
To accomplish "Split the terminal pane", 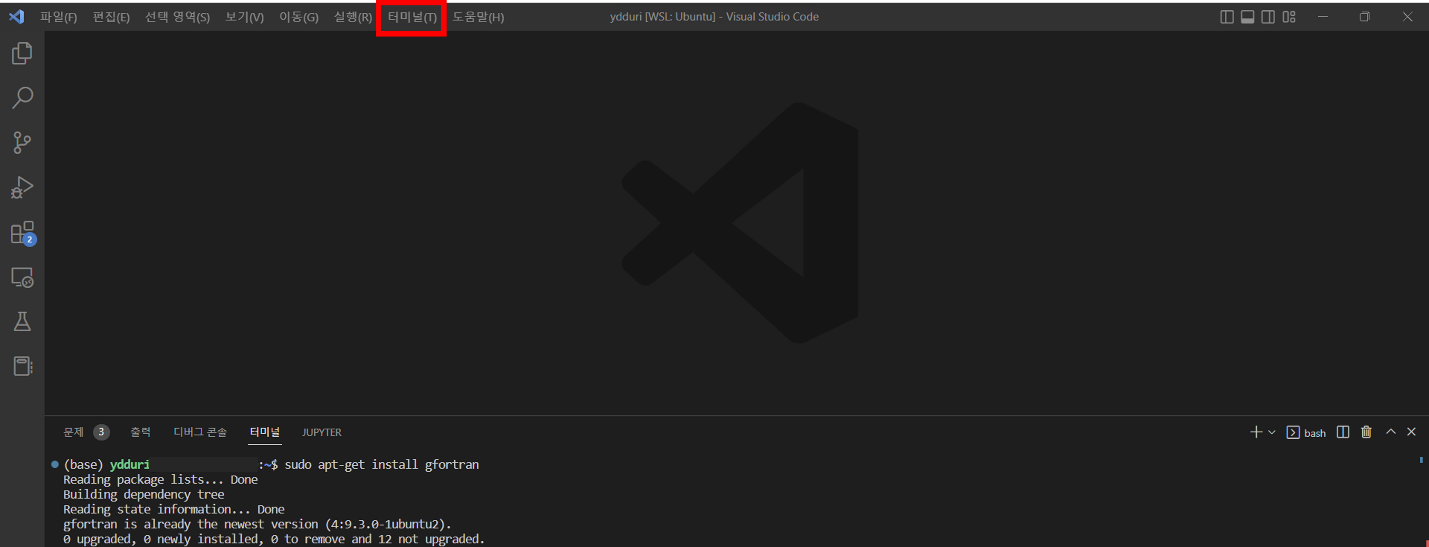I will click(1343, 432).
